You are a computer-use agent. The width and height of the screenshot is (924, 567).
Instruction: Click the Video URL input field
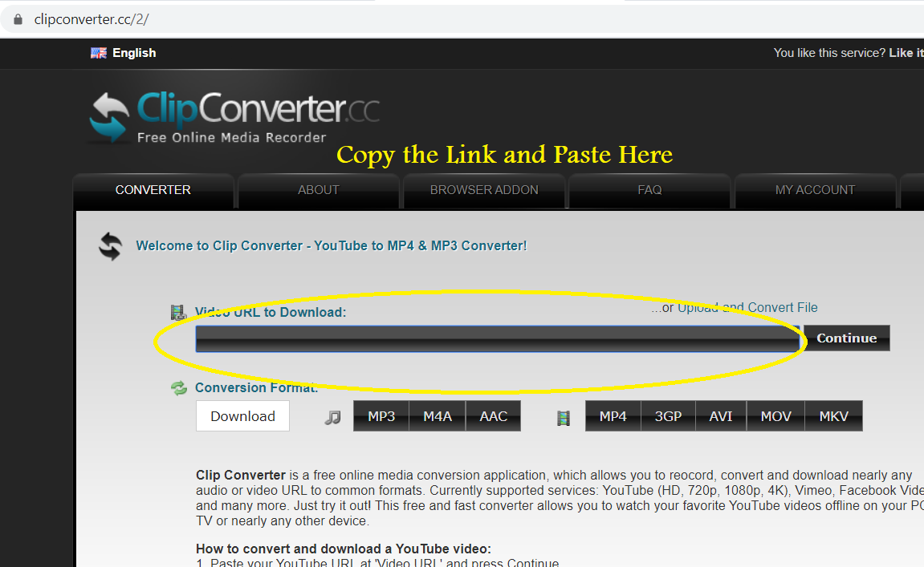(498, 338)
